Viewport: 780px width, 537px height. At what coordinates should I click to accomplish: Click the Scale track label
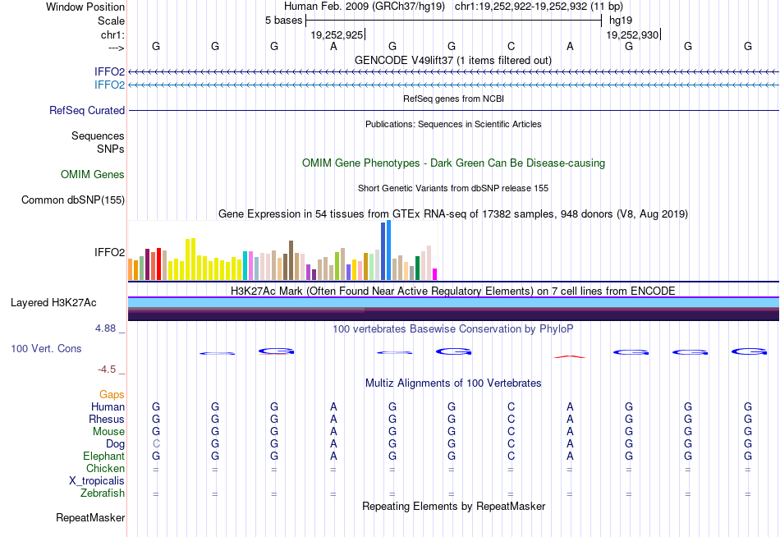[x=111, y=21]
